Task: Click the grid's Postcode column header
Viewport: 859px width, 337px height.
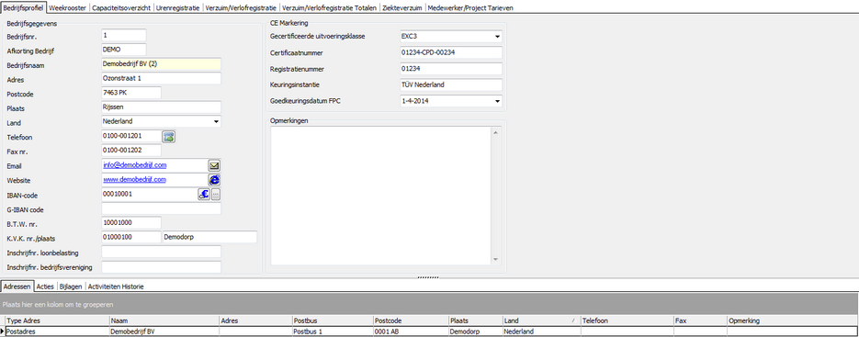Action: [411, 320]
